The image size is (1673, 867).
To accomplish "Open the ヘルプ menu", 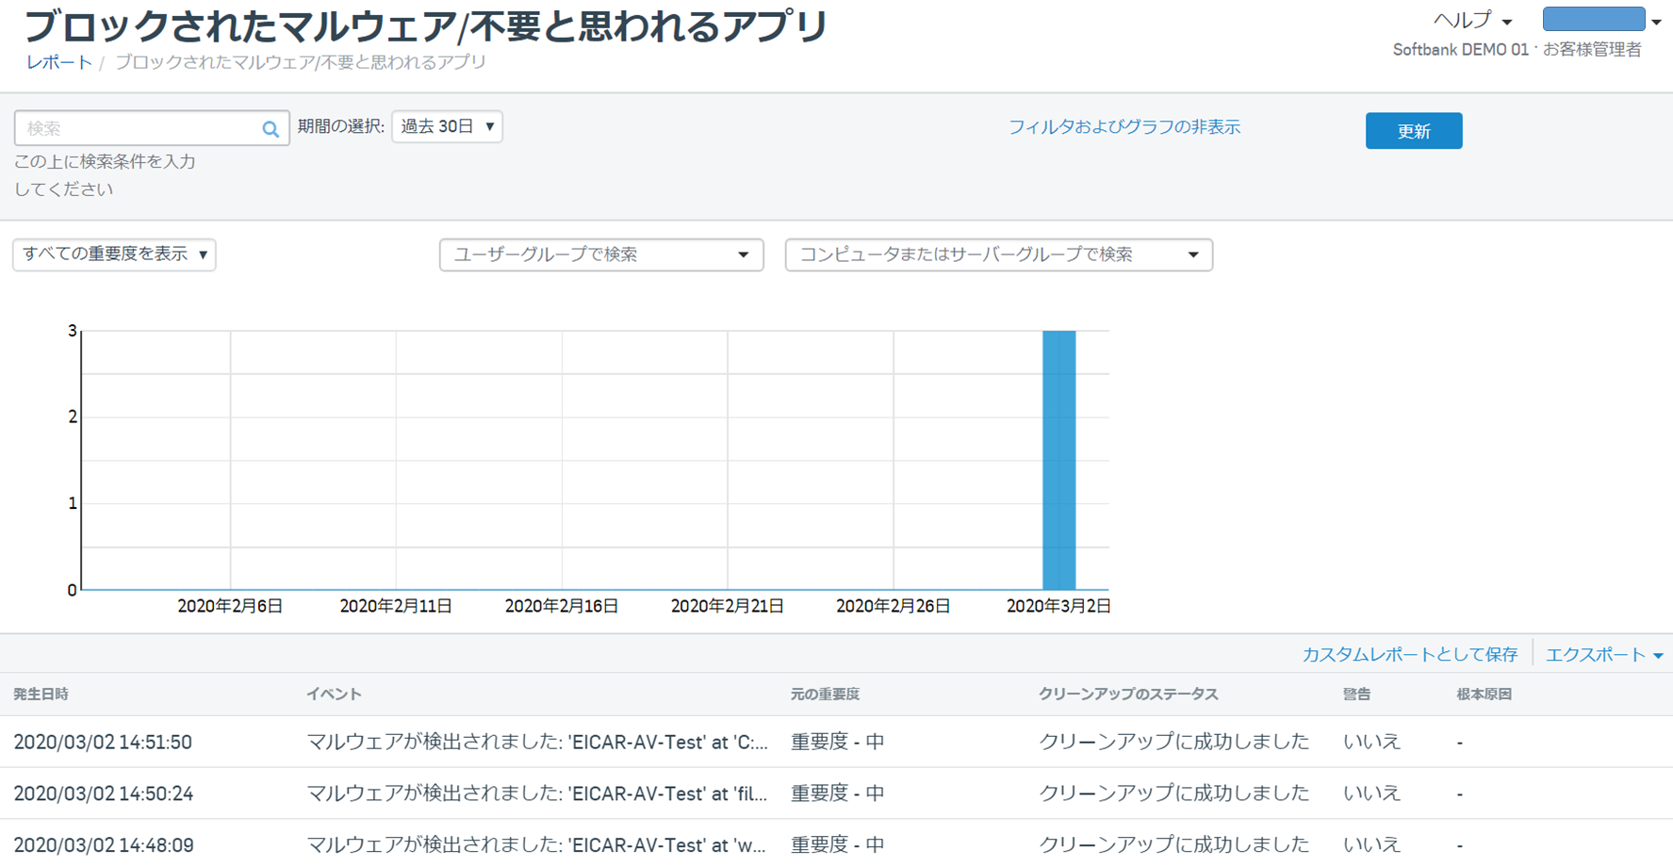I will (x=1471, y=21).
